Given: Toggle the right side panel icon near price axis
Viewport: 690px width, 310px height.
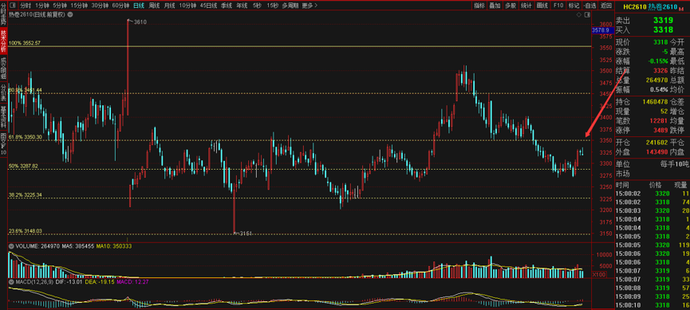Looking at the screenshot, I should [x=586, y=15].
